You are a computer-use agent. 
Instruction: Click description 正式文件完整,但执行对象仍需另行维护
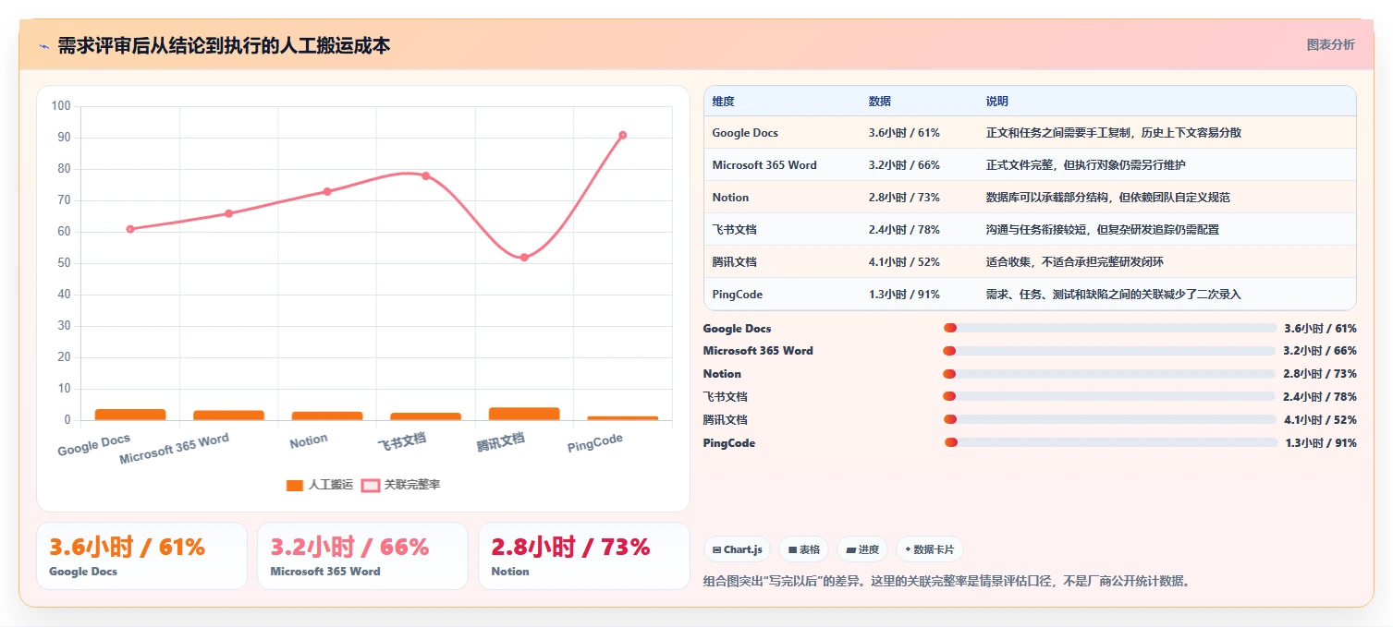pyautogui.click(x=1085, y=165)
